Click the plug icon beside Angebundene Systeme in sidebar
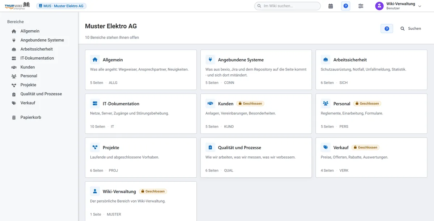This screenshot has height=221, width=434. tap(14, 40)
